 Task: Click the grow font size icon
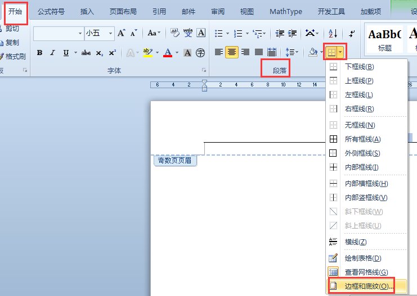click(122, 34)
